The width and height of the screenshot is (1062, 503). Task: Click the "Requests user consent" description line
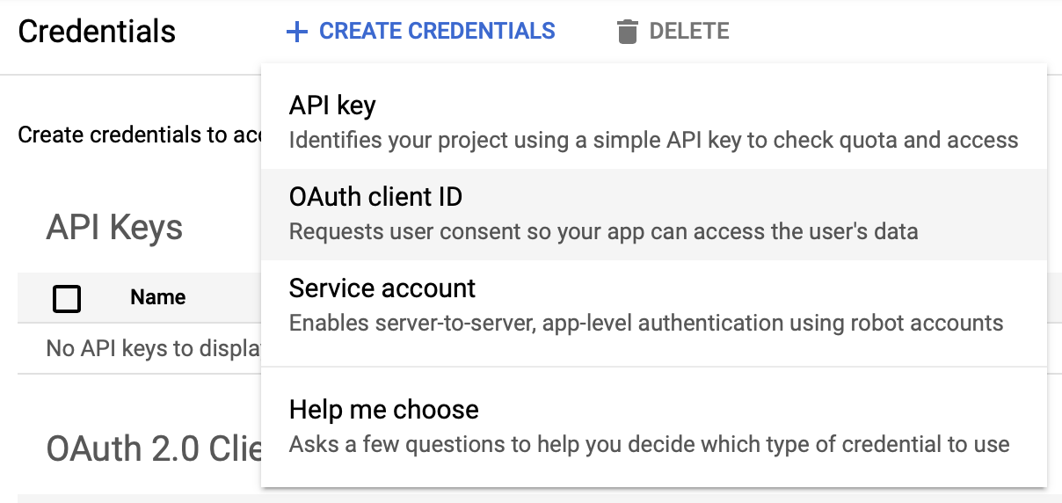603,231
